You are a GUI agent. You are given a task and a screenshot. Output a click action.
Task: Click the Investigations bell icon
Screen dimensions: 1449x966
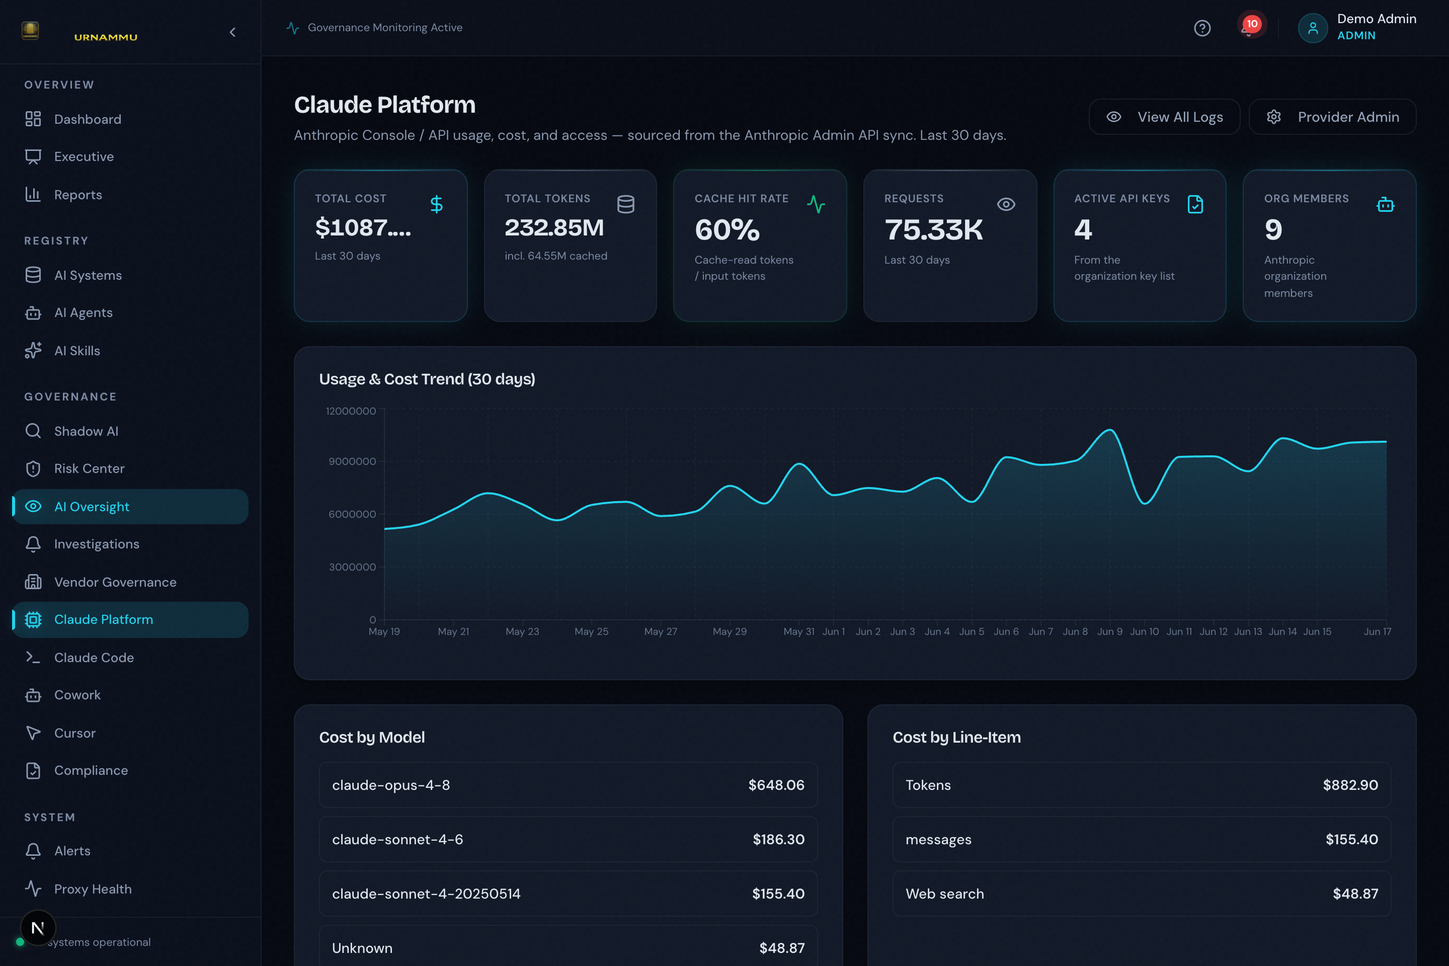(33, 544)
